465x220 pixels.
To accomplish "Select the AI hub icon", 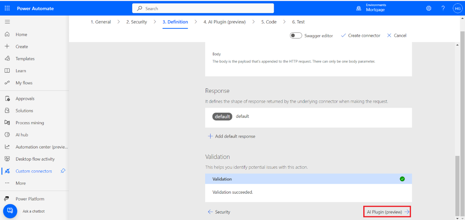I will coord(7,134).
